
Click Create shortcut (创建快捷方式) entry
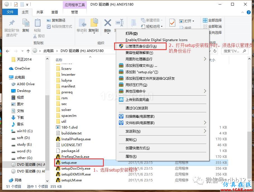point(138,148)
